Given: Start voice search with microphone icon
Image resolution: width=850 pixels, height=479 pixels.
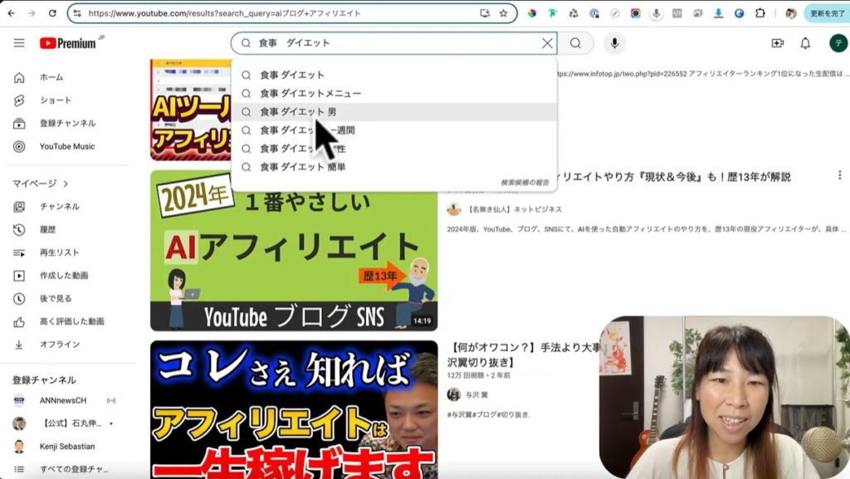Looking at the screenshot, I should [x=614, y=43].
